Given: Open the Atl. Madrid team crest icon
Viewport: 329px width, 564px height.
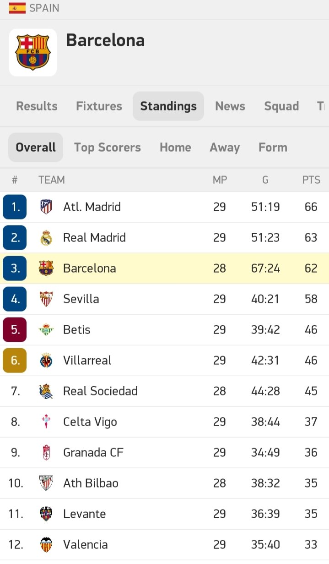Looking at the screenshot, I should click(x=46, y=207).
